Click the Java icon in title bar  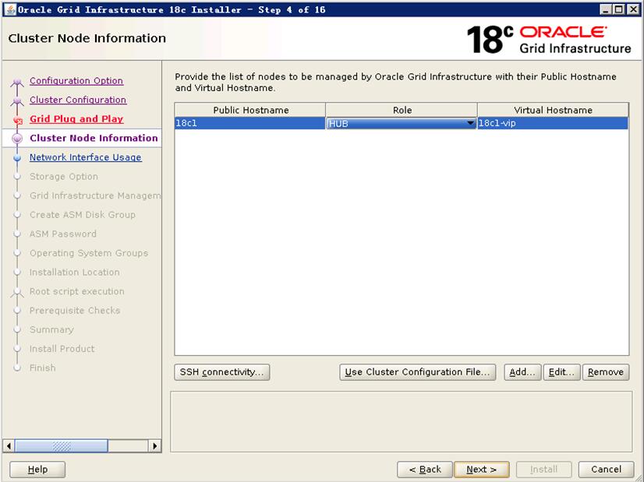click(x=10, y=9)
